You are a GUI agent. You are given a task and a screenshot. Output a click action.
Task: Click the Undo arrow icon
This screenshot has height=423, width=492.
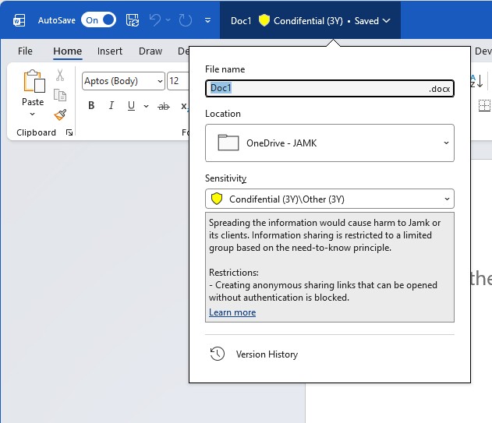click(x=155, y=20)
